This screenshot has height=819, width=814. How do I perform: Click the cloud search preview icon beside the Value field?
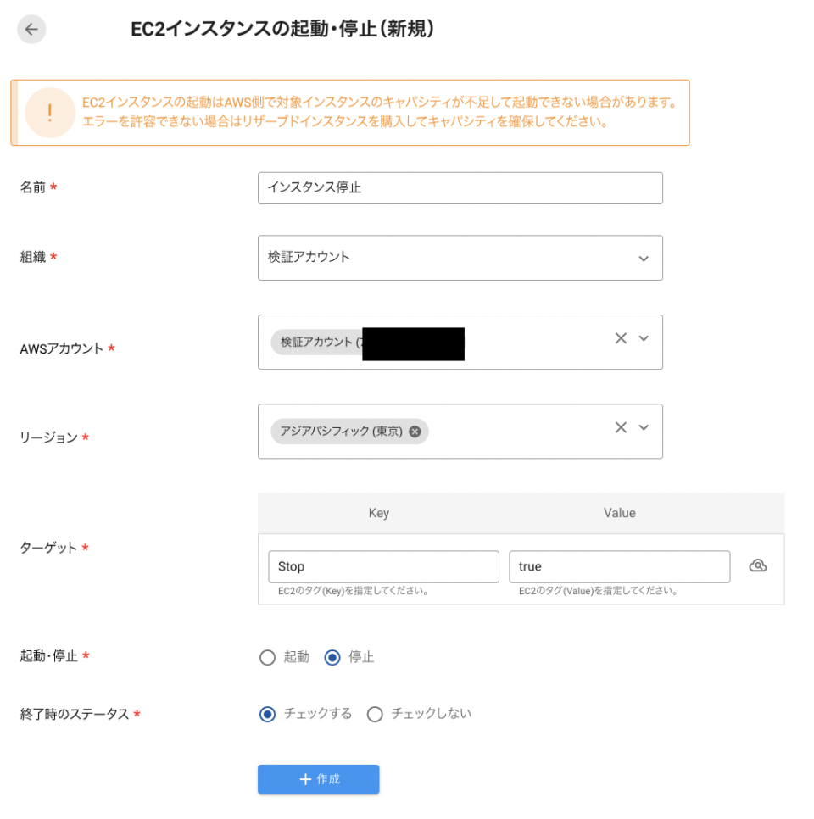click(760, 565)
